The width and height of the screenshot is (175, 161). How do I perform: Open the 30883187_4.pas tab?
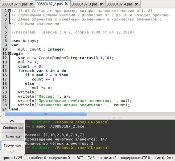pos(119,4)
